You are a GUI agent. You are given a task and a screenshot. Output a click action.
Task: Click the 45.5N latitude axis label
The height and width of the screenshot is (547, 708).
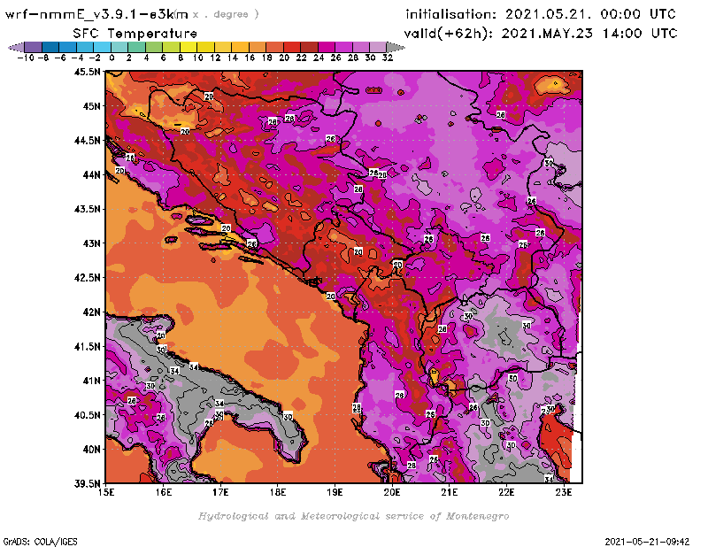click(x=87, y=72)
